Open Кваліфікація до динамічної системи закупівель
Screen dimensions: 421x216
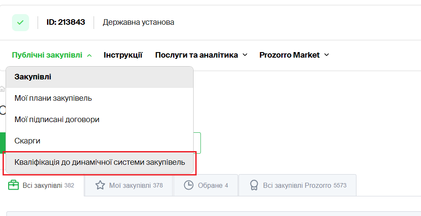pos(100,163)
